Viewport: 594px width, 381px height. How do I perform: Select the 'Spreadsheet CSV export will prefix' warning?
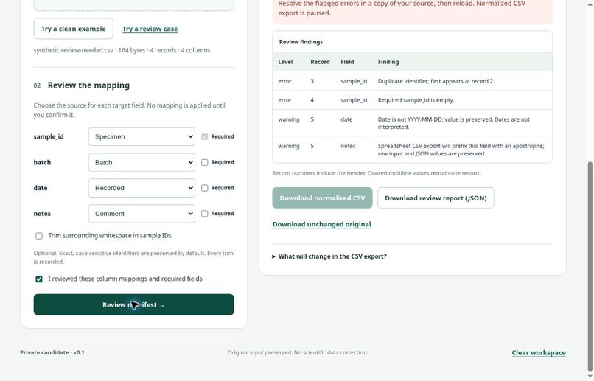click(x=461, y=150)
